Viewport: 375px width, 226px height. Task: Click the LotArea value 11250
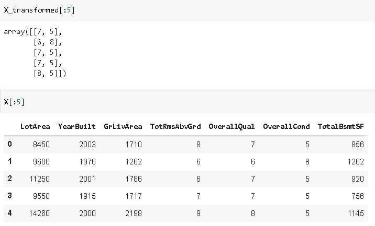(39, 179)
